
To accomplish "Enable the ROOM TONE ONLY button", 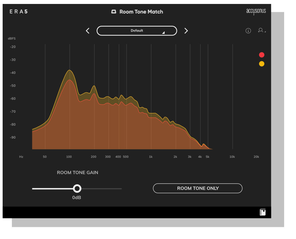I will [198, 188].
